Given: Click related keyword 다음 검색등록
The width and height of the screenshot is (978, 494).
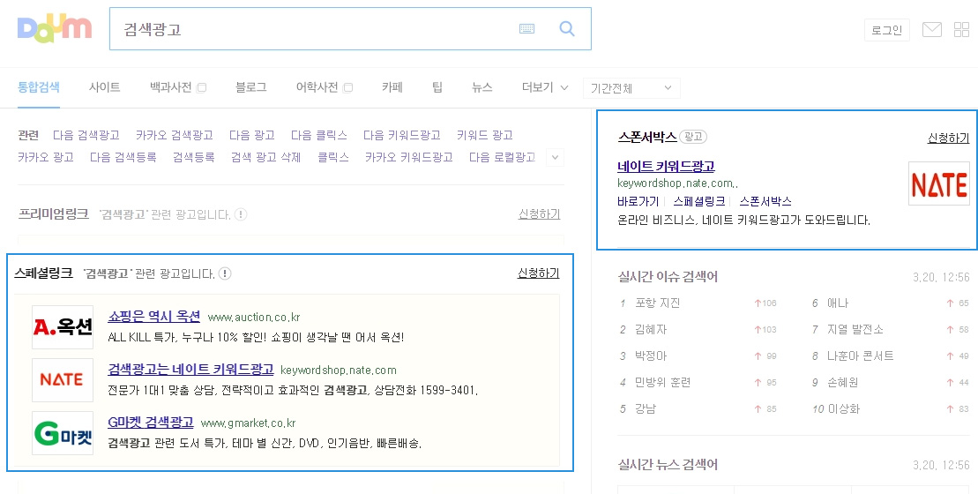Looking at the screenshot, I should click(x=123, y=156).
